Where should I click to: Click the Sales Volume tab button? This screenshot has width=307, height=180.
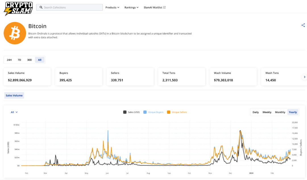(x=14, y=95)
